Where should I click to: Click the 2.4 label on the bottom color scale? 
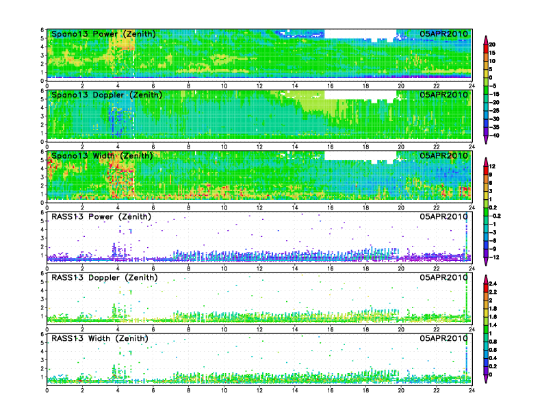(493, 284)
